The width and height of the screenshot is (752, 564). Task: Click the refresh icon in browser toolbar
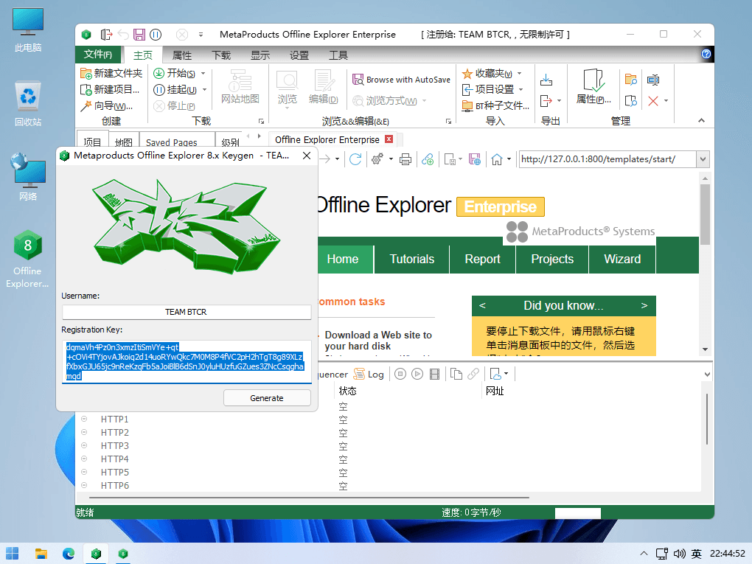(x=355, y=159)
